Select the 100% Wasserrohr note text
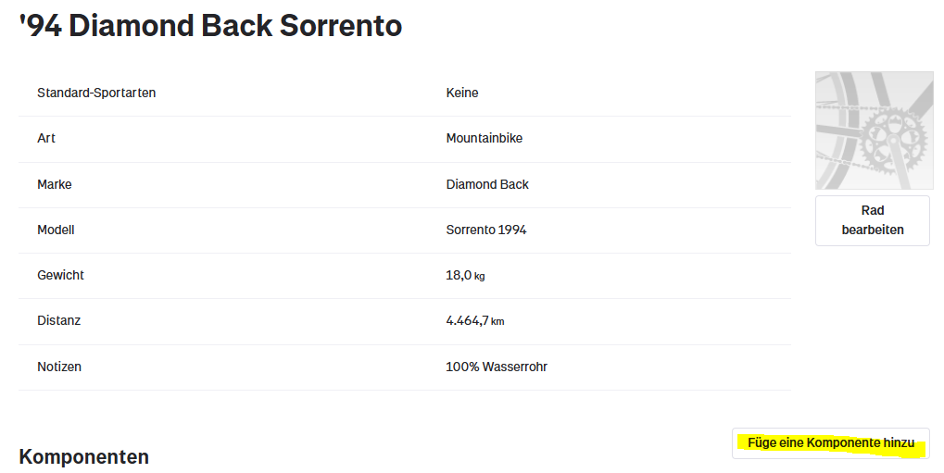This screenshot has width=944, height=473. coord(497,367)
